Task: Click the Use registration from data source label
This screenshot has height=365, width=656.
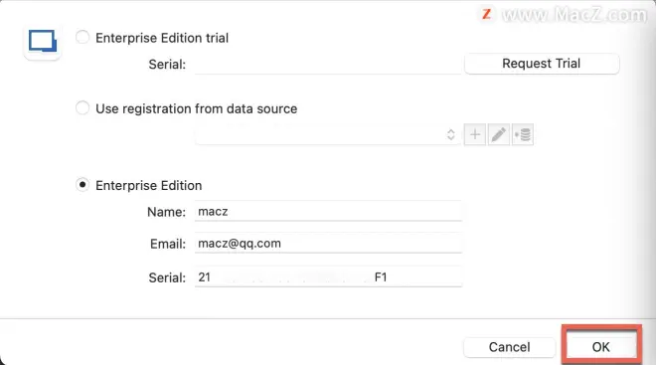Action: pyautogui.click(x=196, y=108)
